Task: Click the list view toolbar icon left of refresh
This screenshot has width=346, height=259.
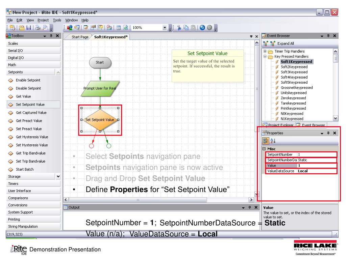Action: [x=119, y=28]
